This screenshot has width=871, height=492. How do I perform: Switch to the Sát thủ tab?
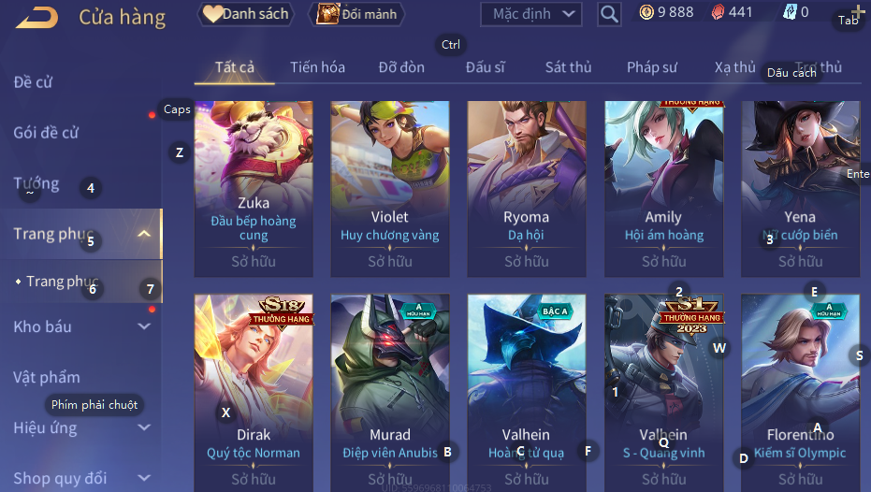pyautogui.click(x=568, y=67)
